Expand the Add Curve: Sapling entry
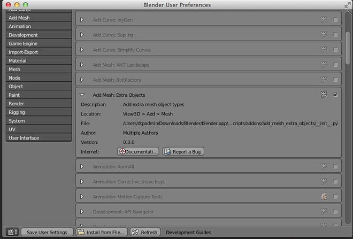This screenshot has width=353, height=239. pyautogui.click(x=82, y=35)
